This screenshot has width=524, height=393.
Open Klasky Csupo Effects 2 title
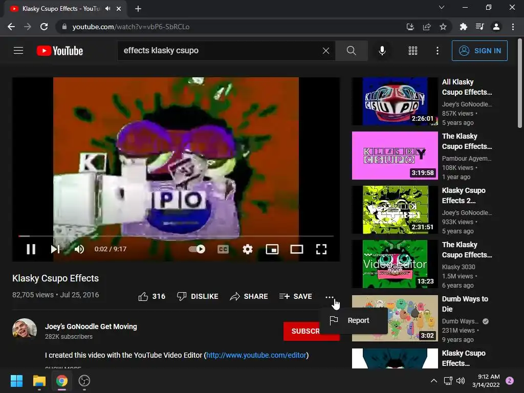click(x=464, y=195)
